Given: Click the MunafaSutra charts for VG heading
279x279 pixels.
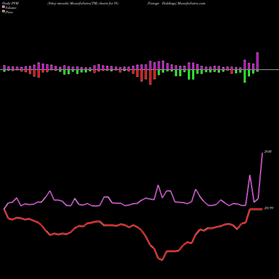Looking at the screenshot, I should click(83, 3).
